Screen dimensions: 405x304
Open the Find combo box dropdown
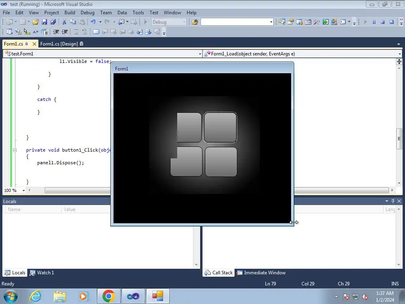point(271,22)
